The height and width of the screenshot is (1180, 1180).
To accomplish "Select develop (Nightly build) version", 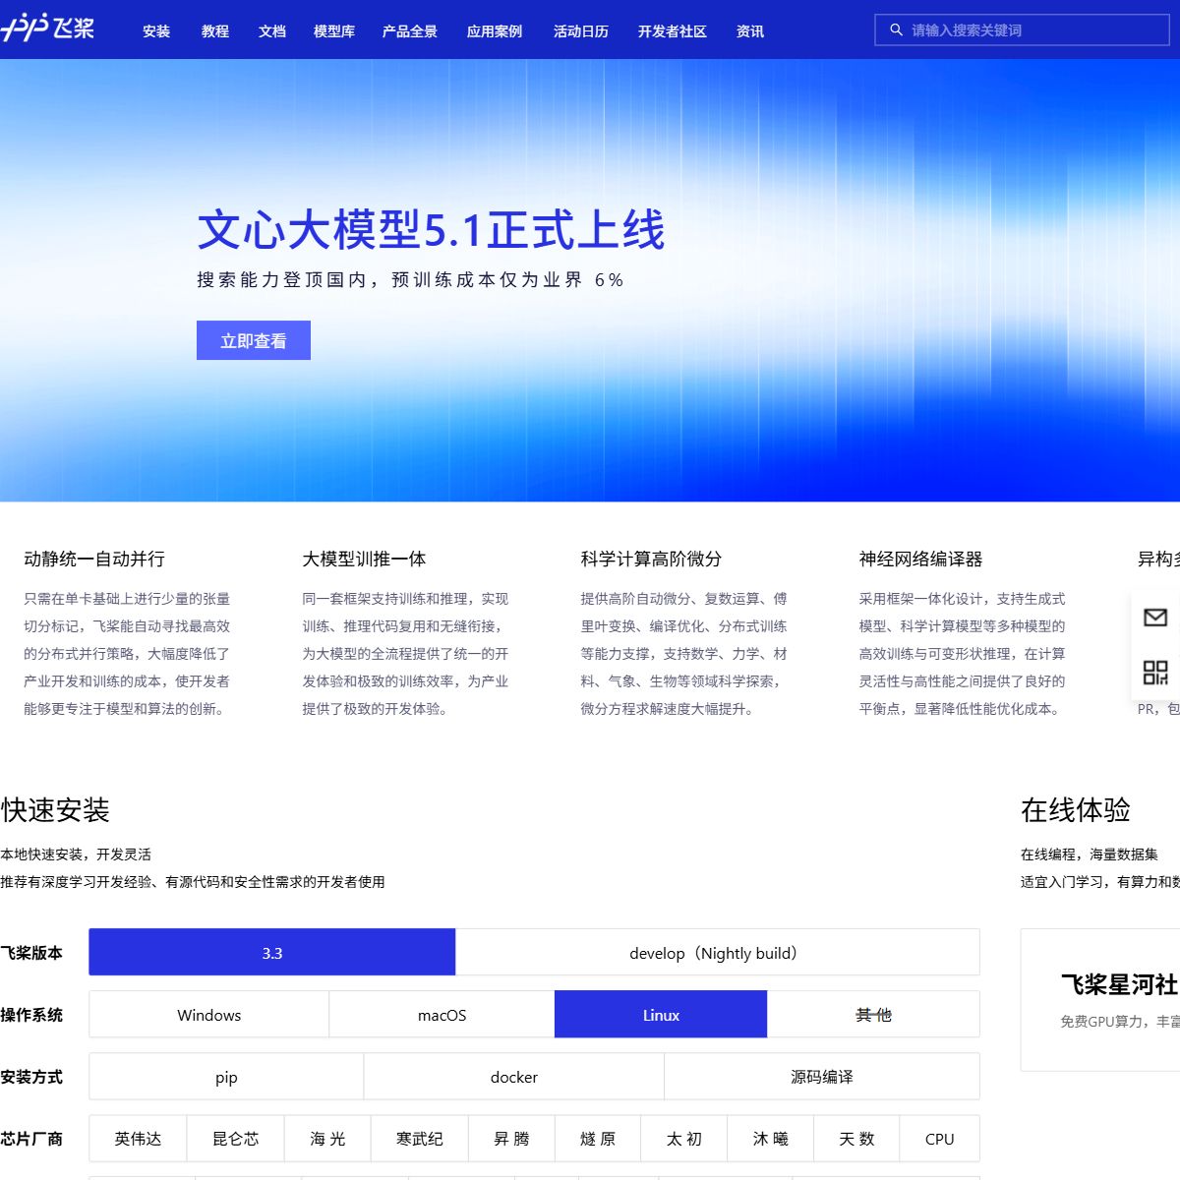I will pos(717,953).
